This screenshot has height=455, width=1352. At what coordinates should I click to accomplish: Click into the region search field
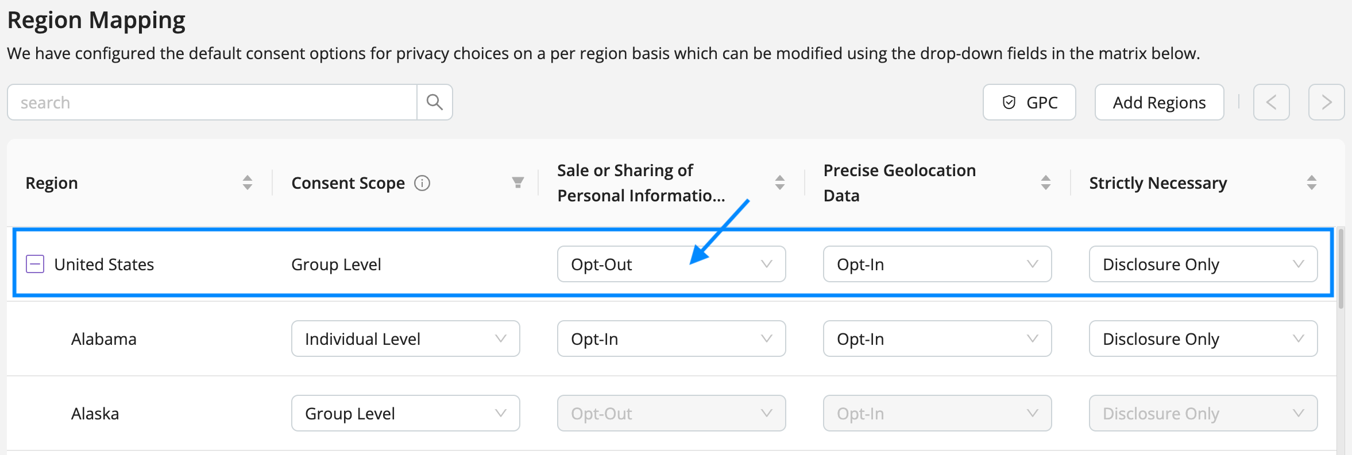pyautogui.click(x=212, y=102)
